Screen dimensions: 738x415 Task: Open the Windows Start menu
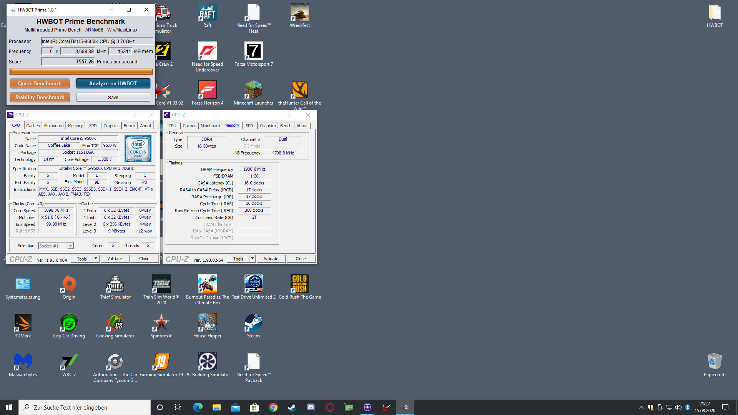point(9,407)
